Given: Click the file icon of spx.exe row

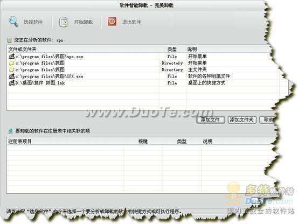Looking at the screenshot, I should pyautogui.click(x=12, y=57).
